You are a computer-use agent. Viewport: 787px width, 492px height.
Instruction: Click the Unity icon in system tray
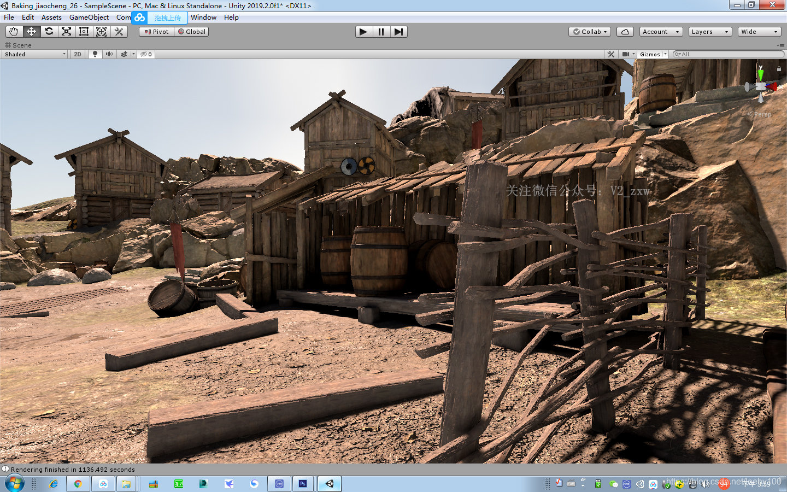640,484
